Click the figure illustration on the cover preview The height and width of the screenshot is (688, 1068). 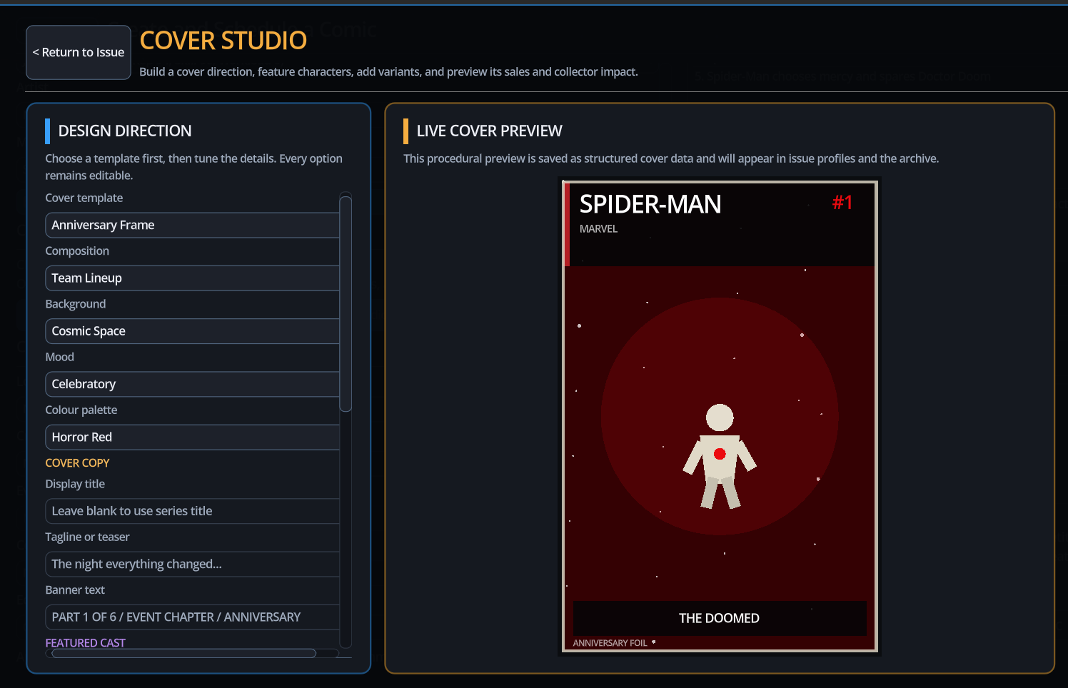[720, 457]
